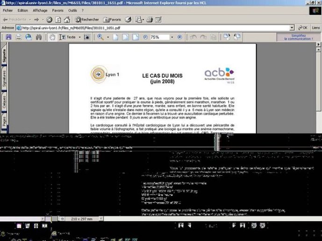This screenshot has height=241, width=322.
Task: Choose the snapshot camera tool
Action: [x=87, y=37]
